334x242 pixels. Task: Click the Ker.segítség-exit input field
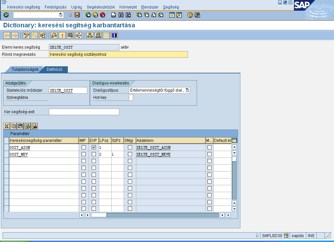pos(84,112)
